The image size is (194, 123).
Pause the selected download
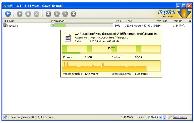click(28, 14)
